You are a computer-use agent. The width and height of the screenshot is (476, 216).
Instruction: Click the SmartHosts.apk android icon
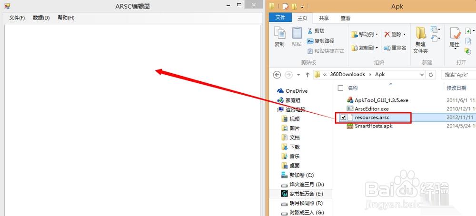pos(350,126)
